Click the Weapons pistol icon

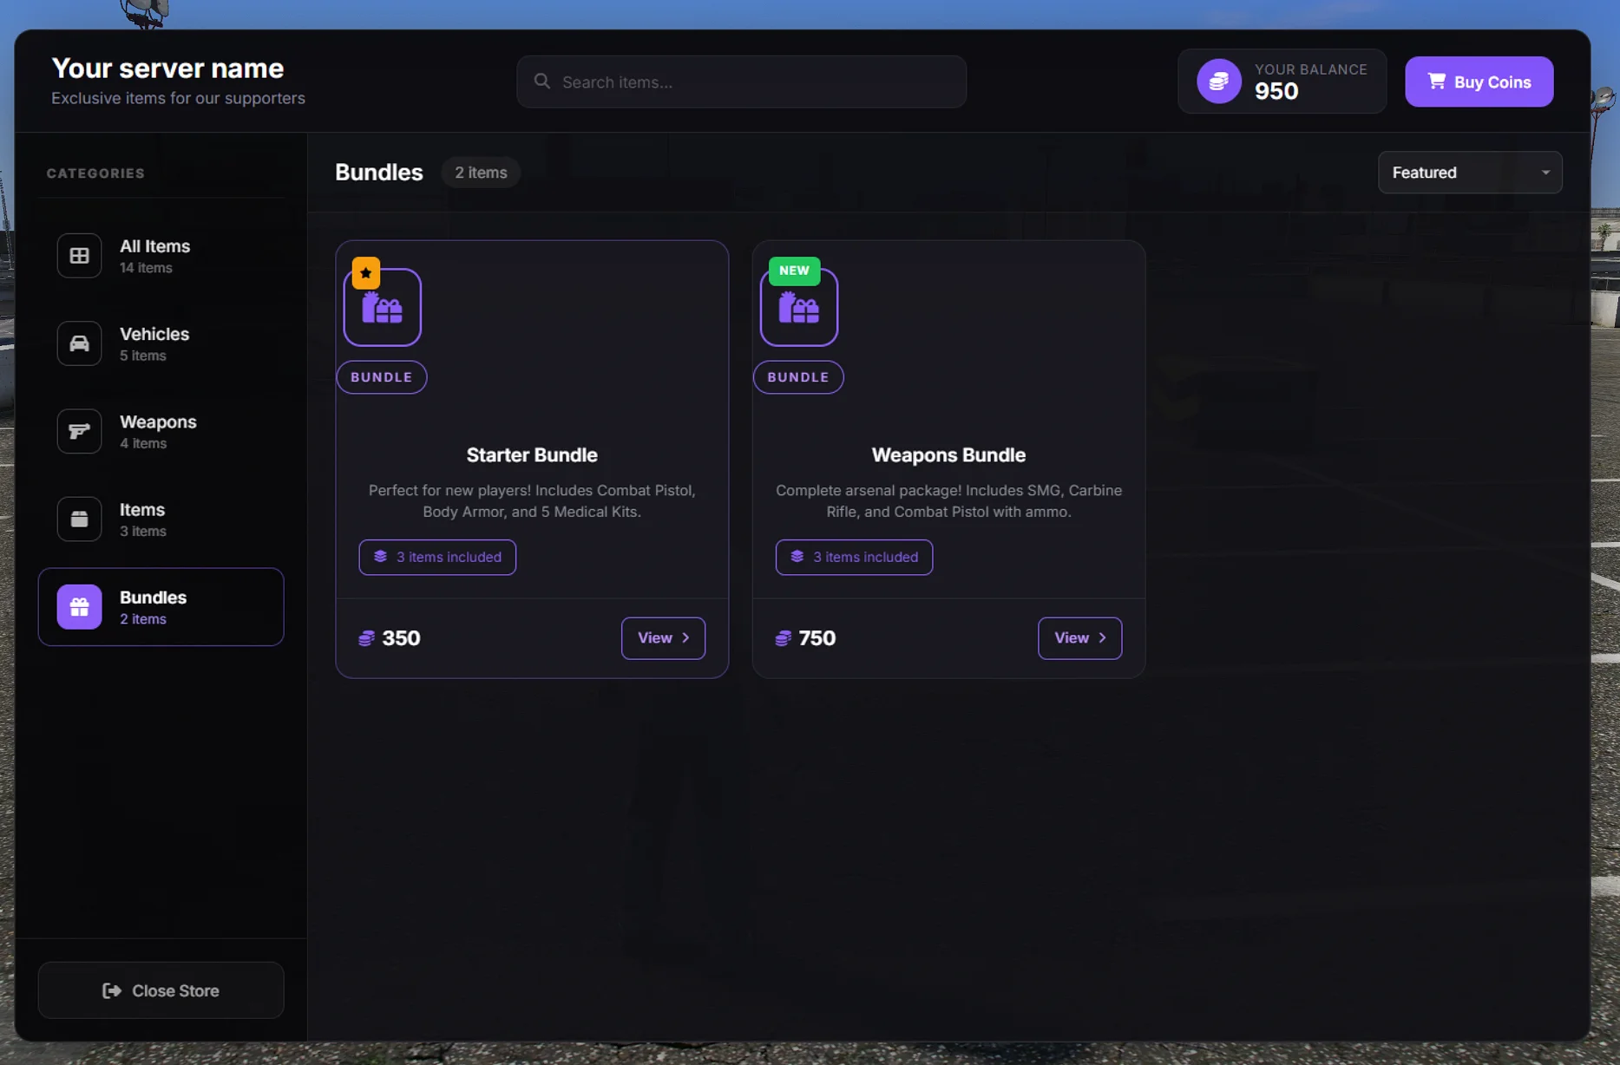pos(79,431)
